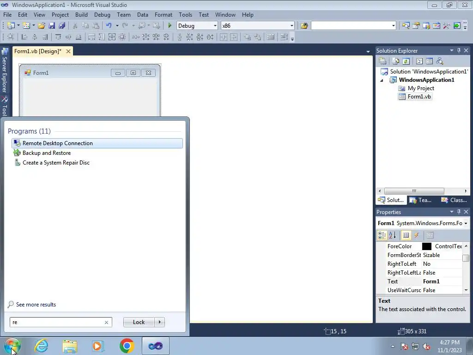The width and height of the screenshot is (473, 355).
Task: Open the Form1 object selector dropdown in Properties
Action: click(466, 223)
